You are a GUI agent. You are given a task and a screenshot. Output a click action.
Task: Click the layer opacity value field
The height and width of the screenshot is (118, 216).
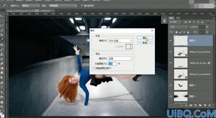(202, 27)
